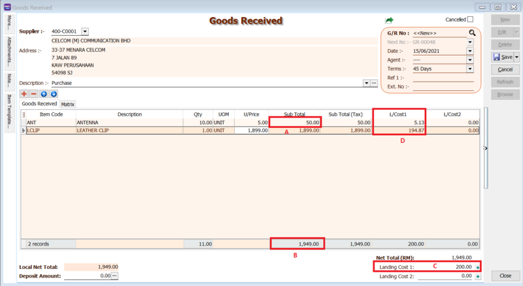
Task: Move row down with blue down arrow
Action: [54, 94]
